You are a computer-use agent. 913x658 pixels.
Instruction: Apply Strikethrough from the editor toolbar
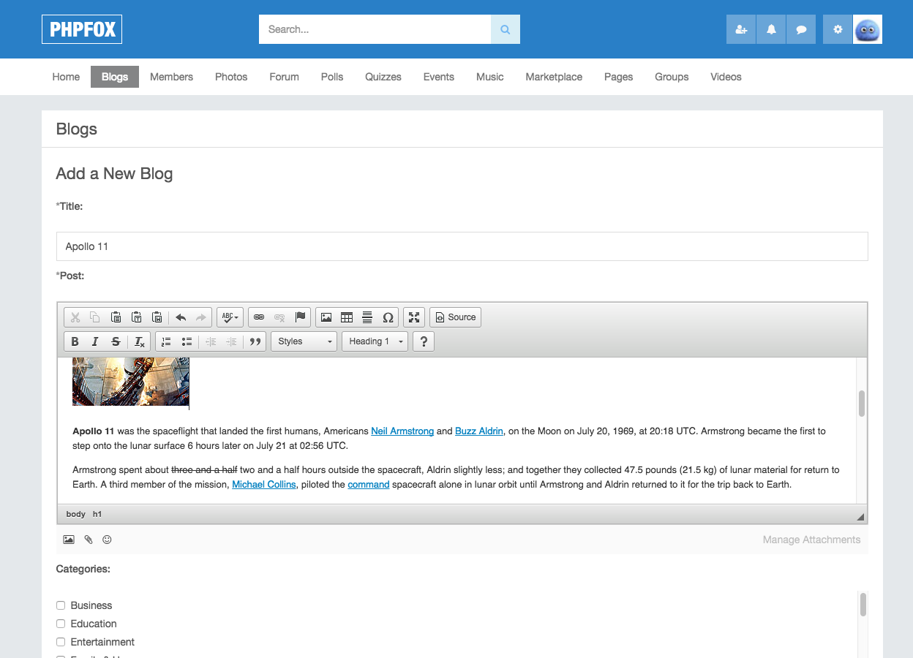click(116, 341)
